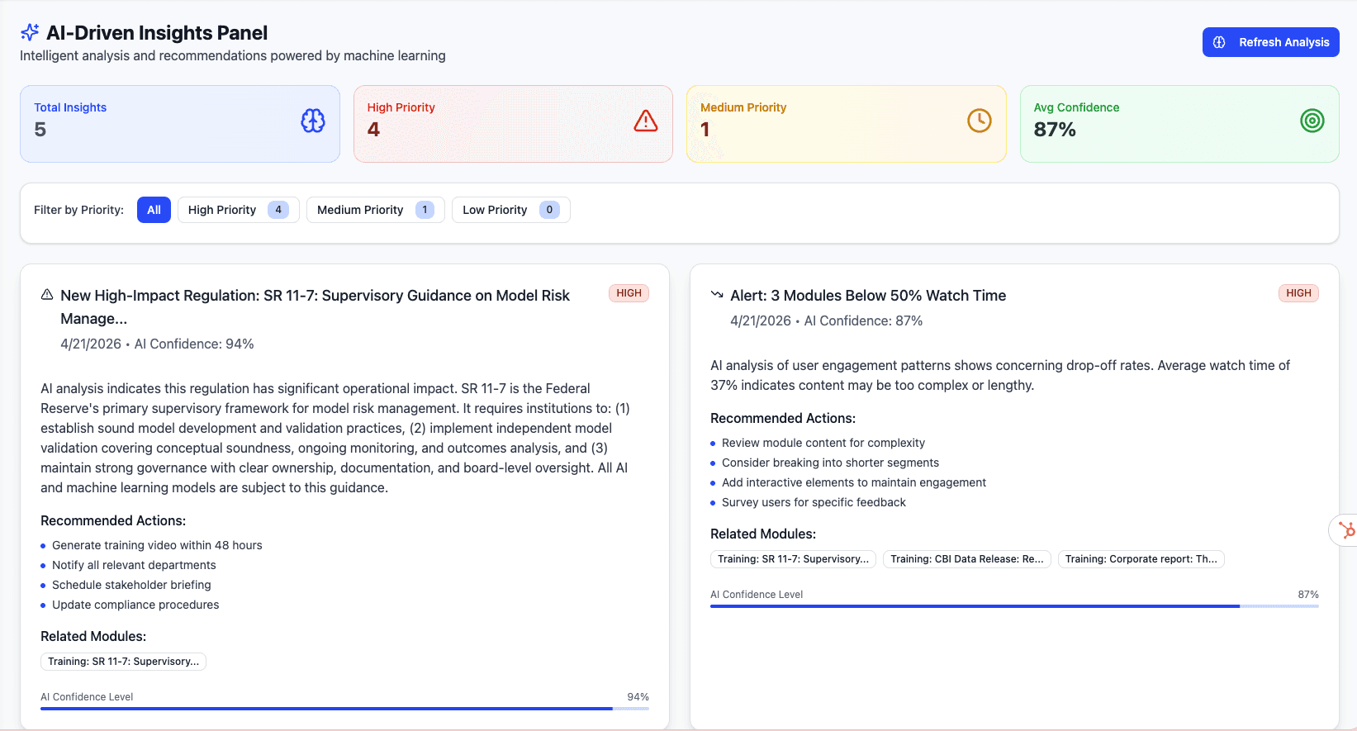Click the 94% AI confidence progress bar
This screenshot has width=1357, height=731.
[x=344, y=709]
